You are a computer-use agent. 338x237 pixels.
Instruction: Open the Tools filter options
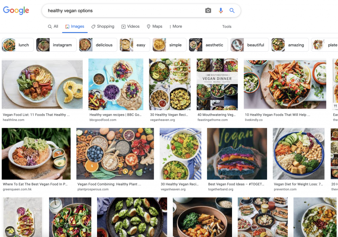tap(227, 27)
